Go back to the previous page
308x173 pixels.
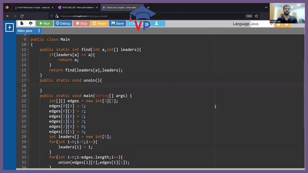point(8,16)
